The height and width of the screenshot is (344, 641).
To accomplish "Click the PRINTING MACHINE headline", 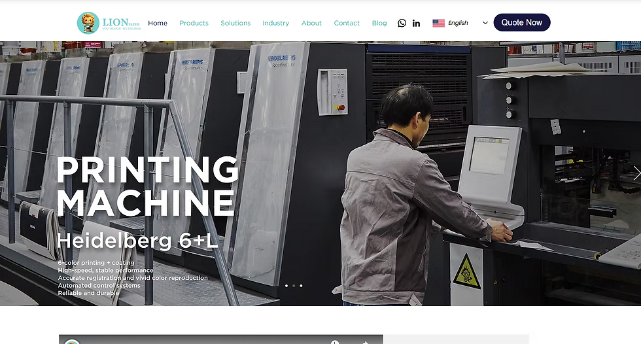I will [147, 186].
